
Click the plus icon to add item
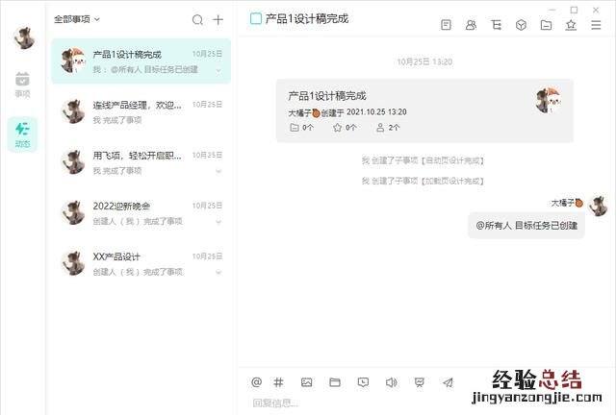218,19
